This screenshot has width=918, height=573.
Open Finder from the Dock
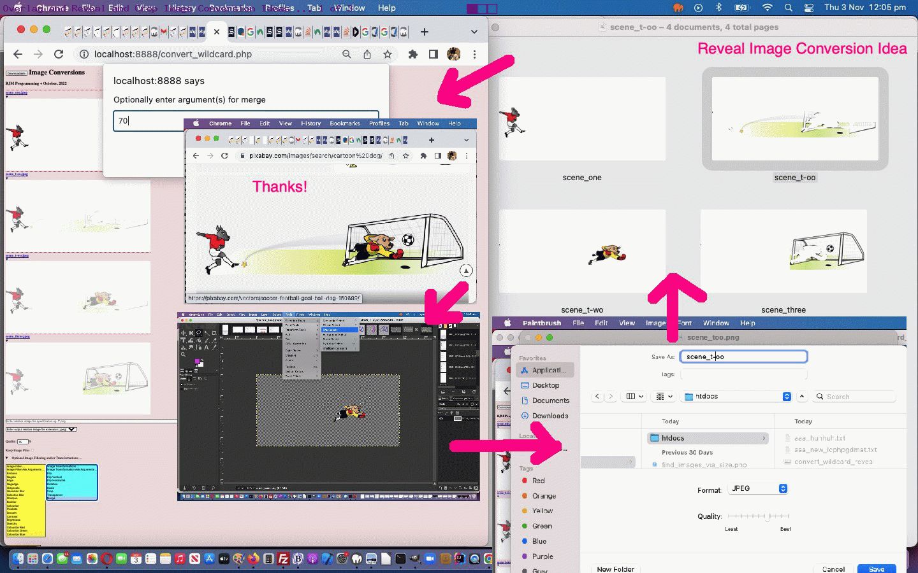tap(18, 559)
